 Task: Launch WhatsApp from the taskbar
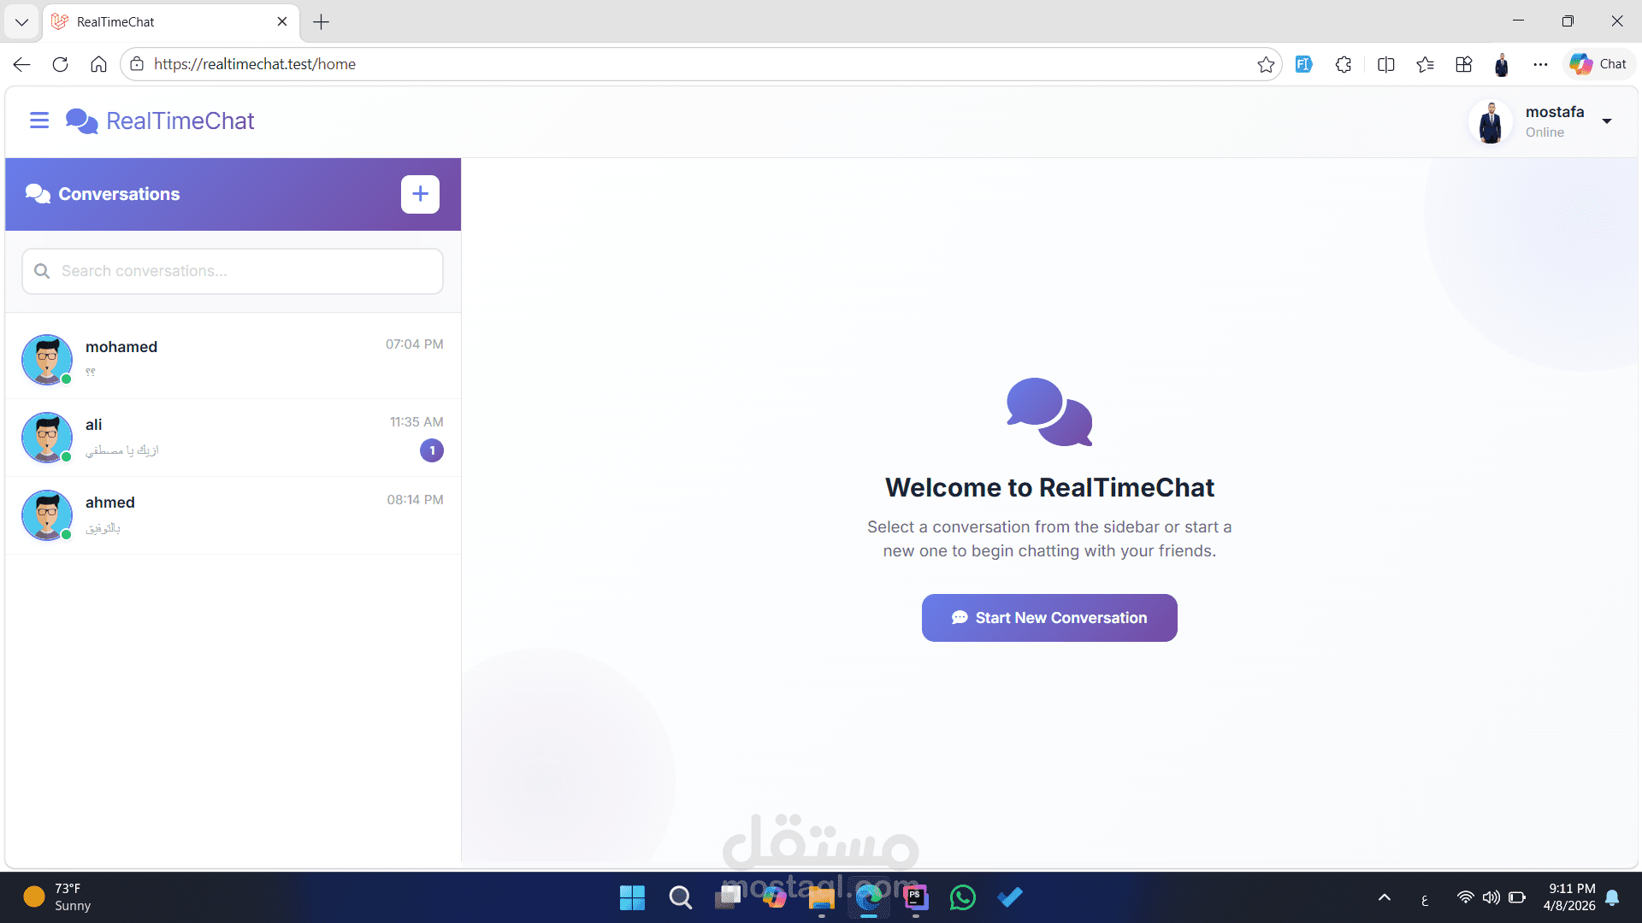point(963,897)
